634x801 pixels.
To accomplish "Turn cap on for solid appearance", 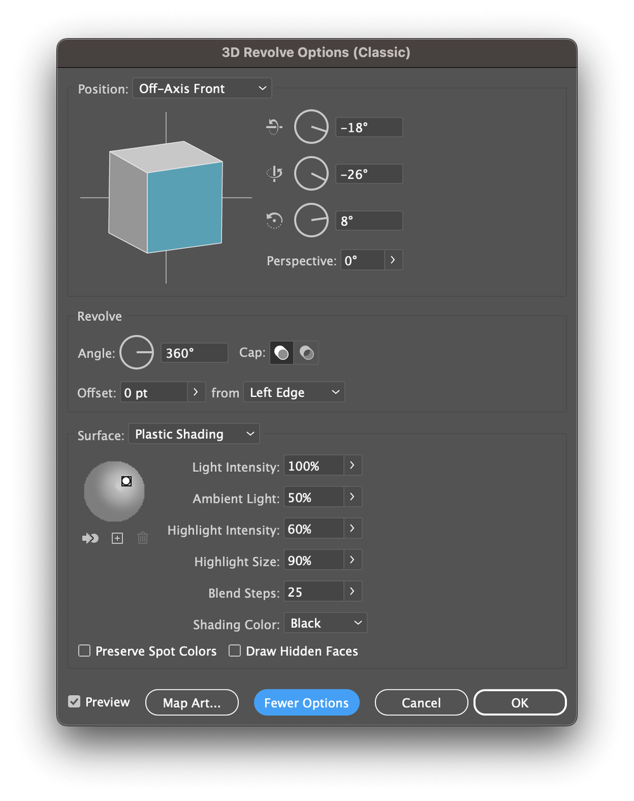I will pos(281,353).
